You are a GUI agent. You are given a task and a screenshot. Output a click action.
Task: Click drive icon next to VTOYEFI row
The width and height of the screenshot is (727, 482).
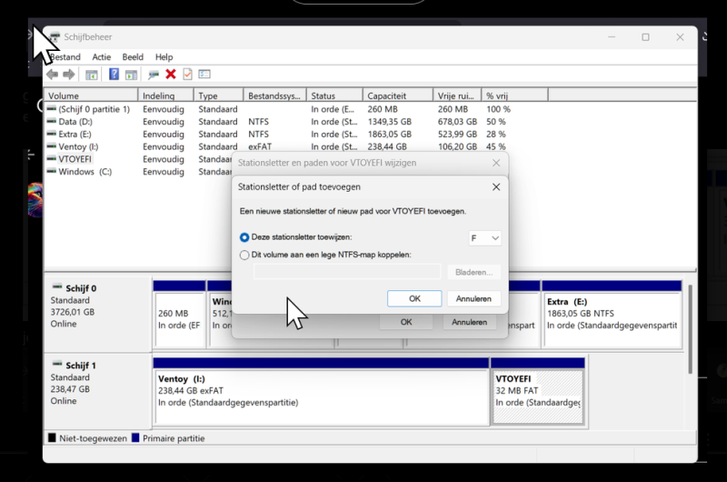pyautogui.click(x=52, y=159)
